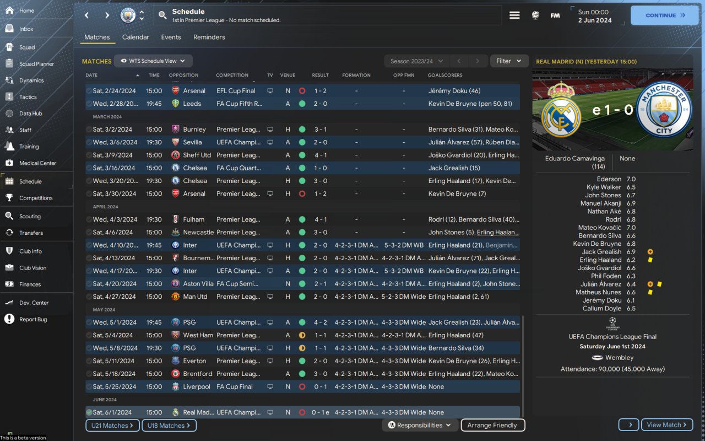This screenshot has height=441, width=705.
Task: Click the date Sun 2 Jun 2024
Action: point(595,16)
